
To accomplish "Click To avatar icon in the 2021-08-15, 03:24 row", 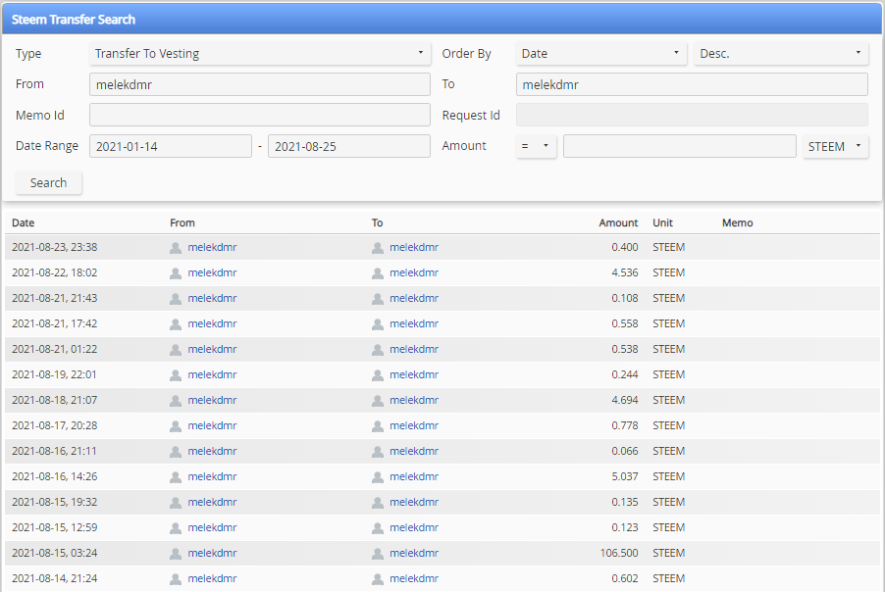I will coord(378,553).
